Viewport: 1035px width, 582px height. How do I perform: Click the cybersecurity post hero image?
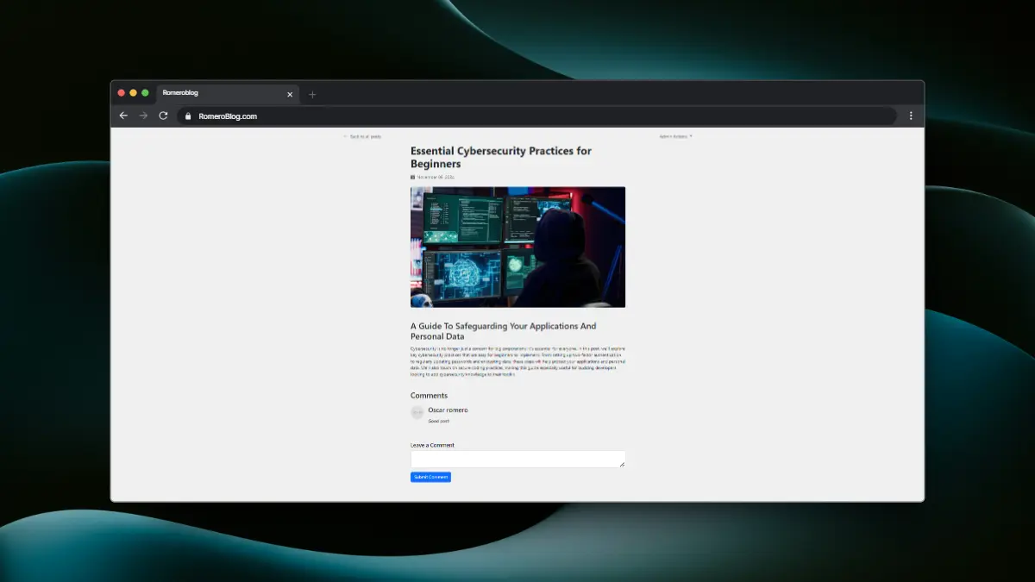[x=517, y=247]
